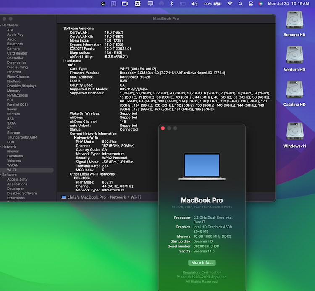Open the Wi-Fi menu bar icon
The height and width of the screenshot is (291, 315).
pyautogui.click(x=230, y=4)
